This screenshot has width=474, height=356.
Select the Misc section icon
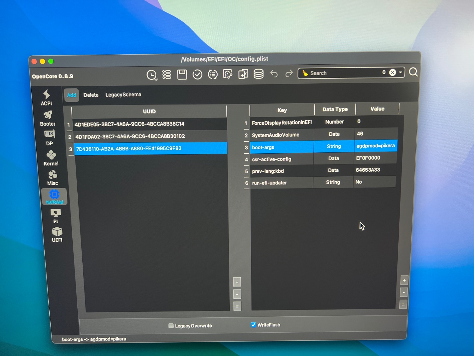click(53, 178)
